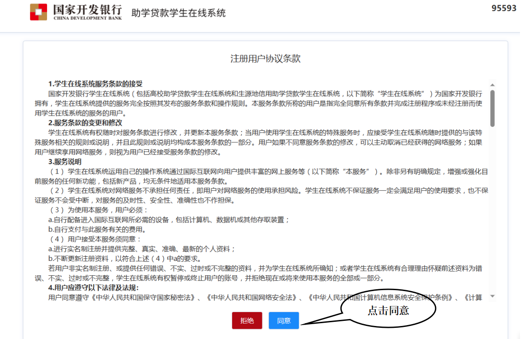The image size is (526, 339).
Task: Click the line a.自行配备进入国际互联网所必需的设备
Action: click(x=169, y=219)
